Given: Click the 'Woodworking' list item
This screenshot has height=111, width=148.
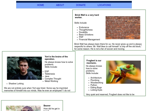Looking at the screenshot, I should [x=97, y=83].
